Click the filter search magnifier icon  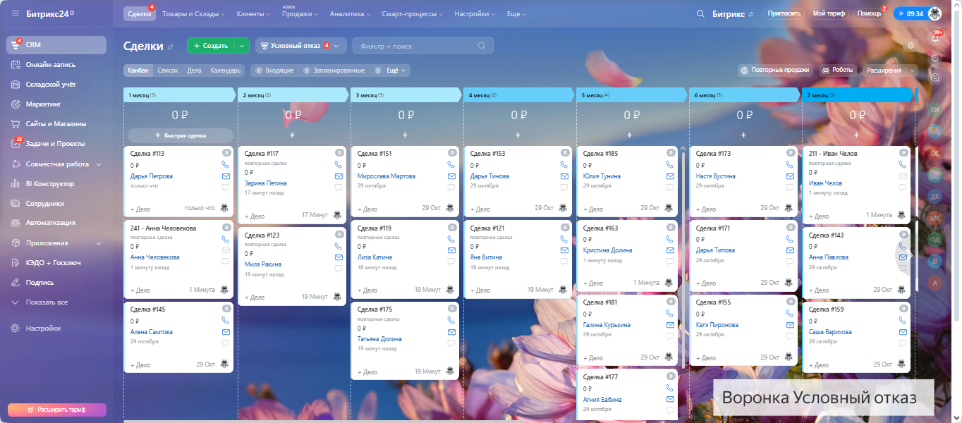(482, 46)
